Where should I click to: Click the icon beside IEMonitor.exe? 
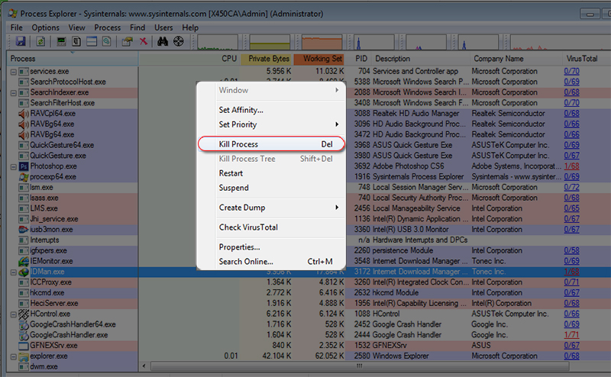click(x=24, y=261)
